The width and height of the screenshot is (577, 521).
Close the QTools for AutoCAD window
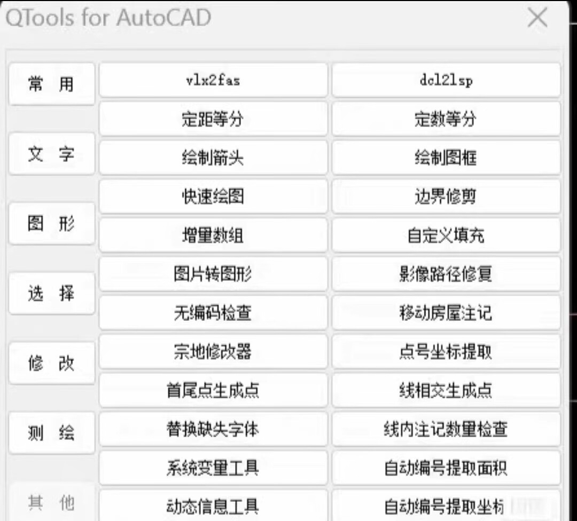pos(537,18)
